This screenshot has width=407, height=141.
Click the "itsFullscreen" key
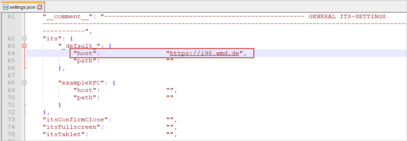click(73, 127)
